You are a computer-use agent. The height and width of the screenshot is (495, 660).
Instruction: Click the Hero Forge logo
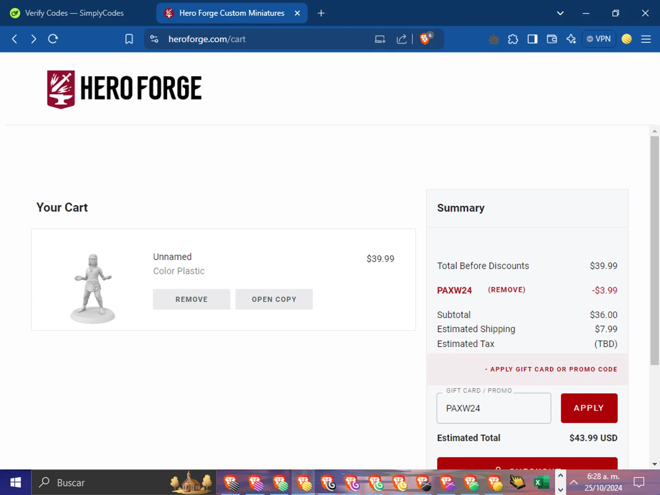(x=125, y=89)
